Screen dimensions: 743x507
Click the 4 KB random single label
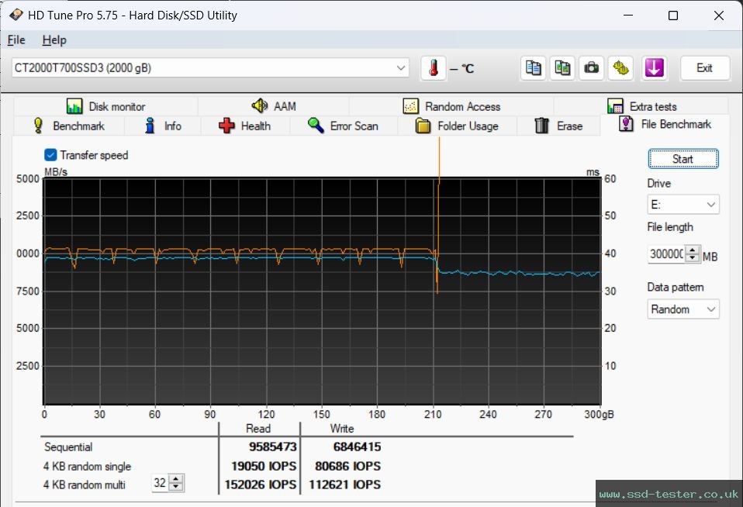(87, 466)
